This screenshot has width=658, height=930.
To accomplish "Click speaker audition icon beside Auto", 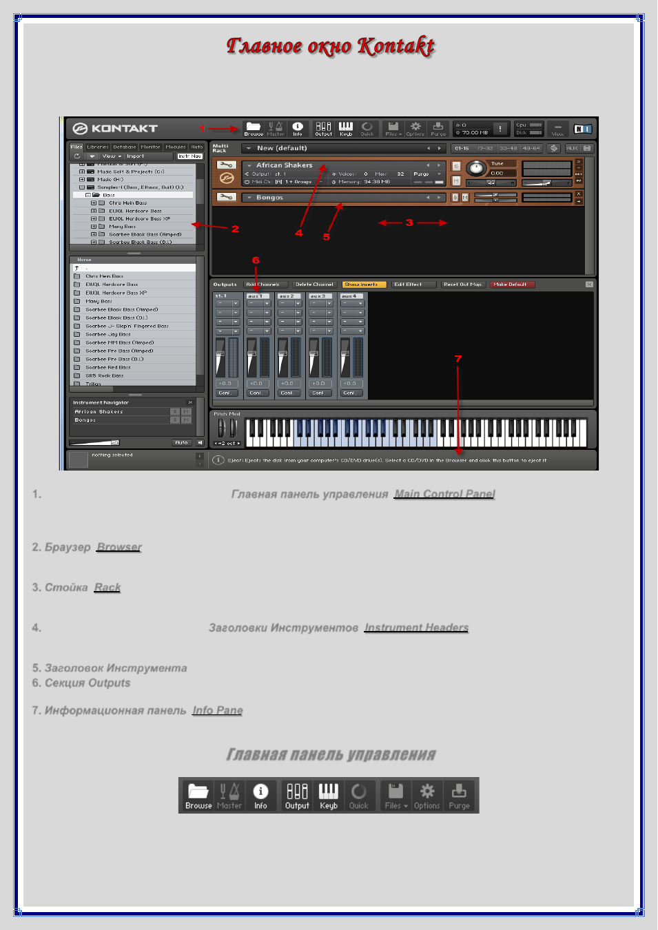I will coord(200,443).
